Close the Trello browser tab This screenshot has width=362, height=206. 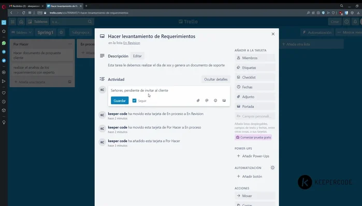[81, 6]
